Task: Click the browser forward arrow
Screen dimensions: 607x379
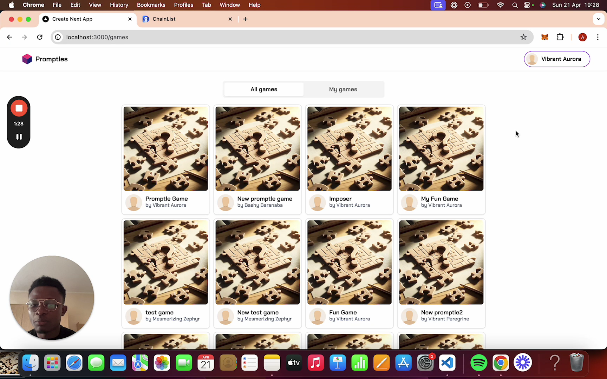Action: [x=24, y=37]
